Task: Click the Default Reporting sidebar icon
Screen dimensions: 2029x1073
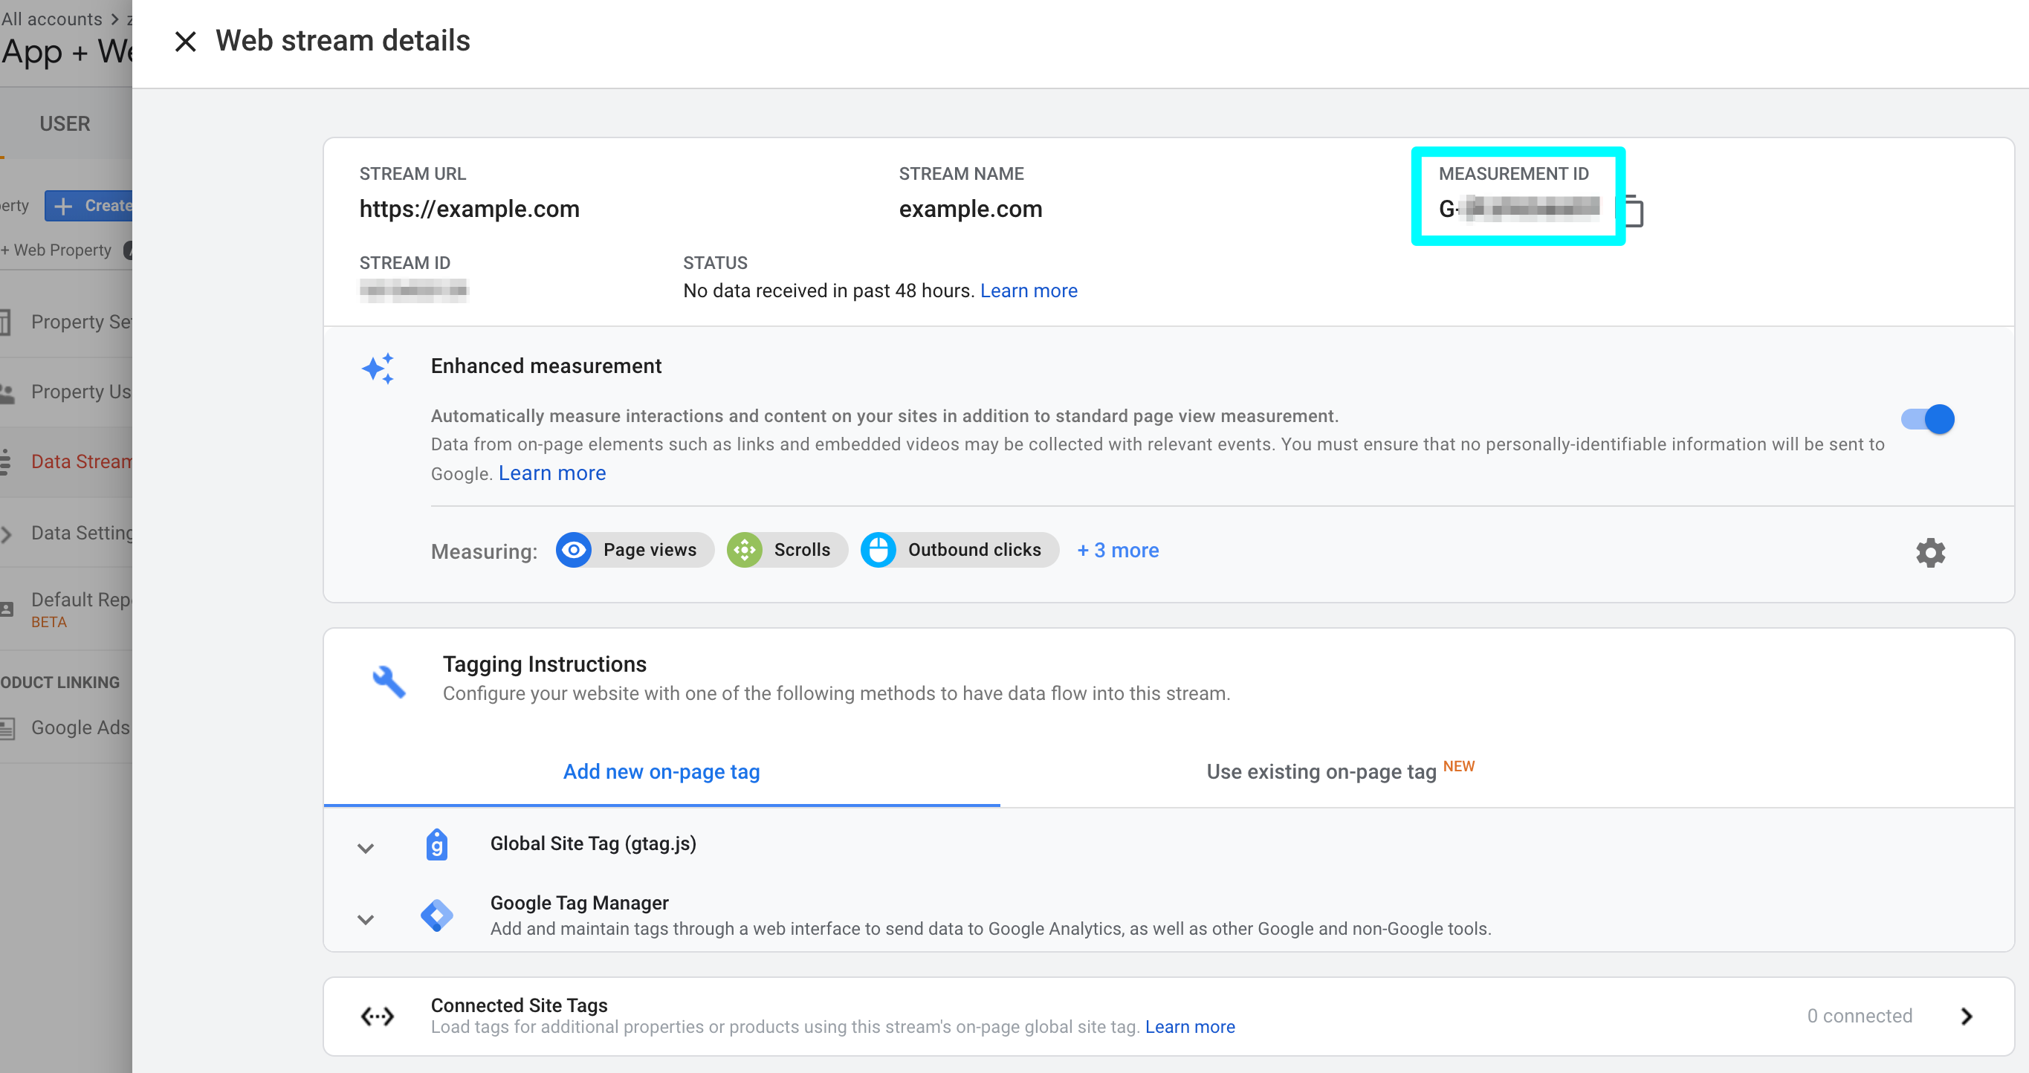Action: pyautogui.click(x=7, y=609)
